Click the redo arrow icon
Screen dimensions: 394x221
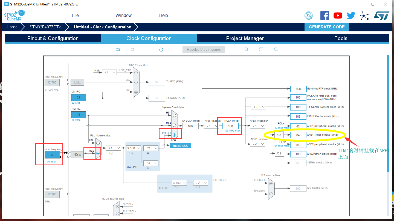pyautogui.click(x=132, y=49)
